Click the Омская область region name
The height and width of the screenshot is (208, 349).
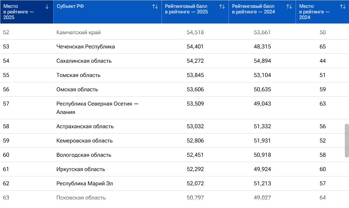click(x=77, y=90)
